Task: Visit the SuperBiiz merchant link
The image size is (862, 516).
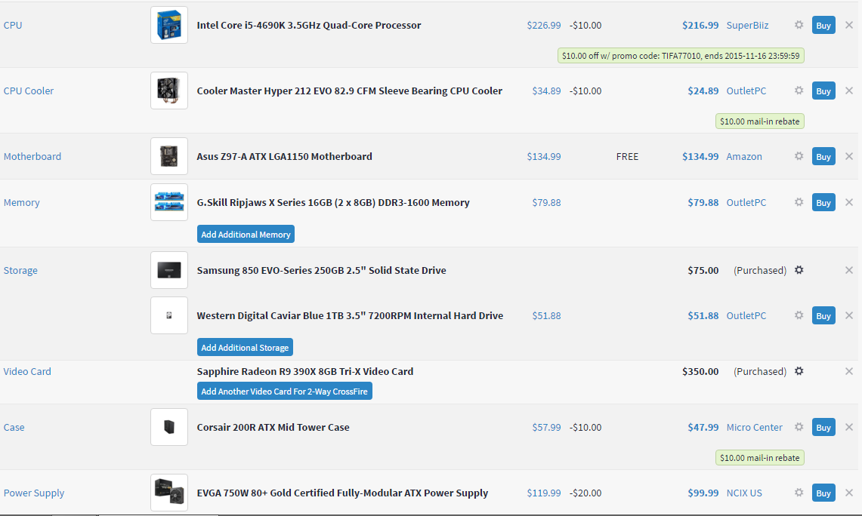Action: (747, 25)
